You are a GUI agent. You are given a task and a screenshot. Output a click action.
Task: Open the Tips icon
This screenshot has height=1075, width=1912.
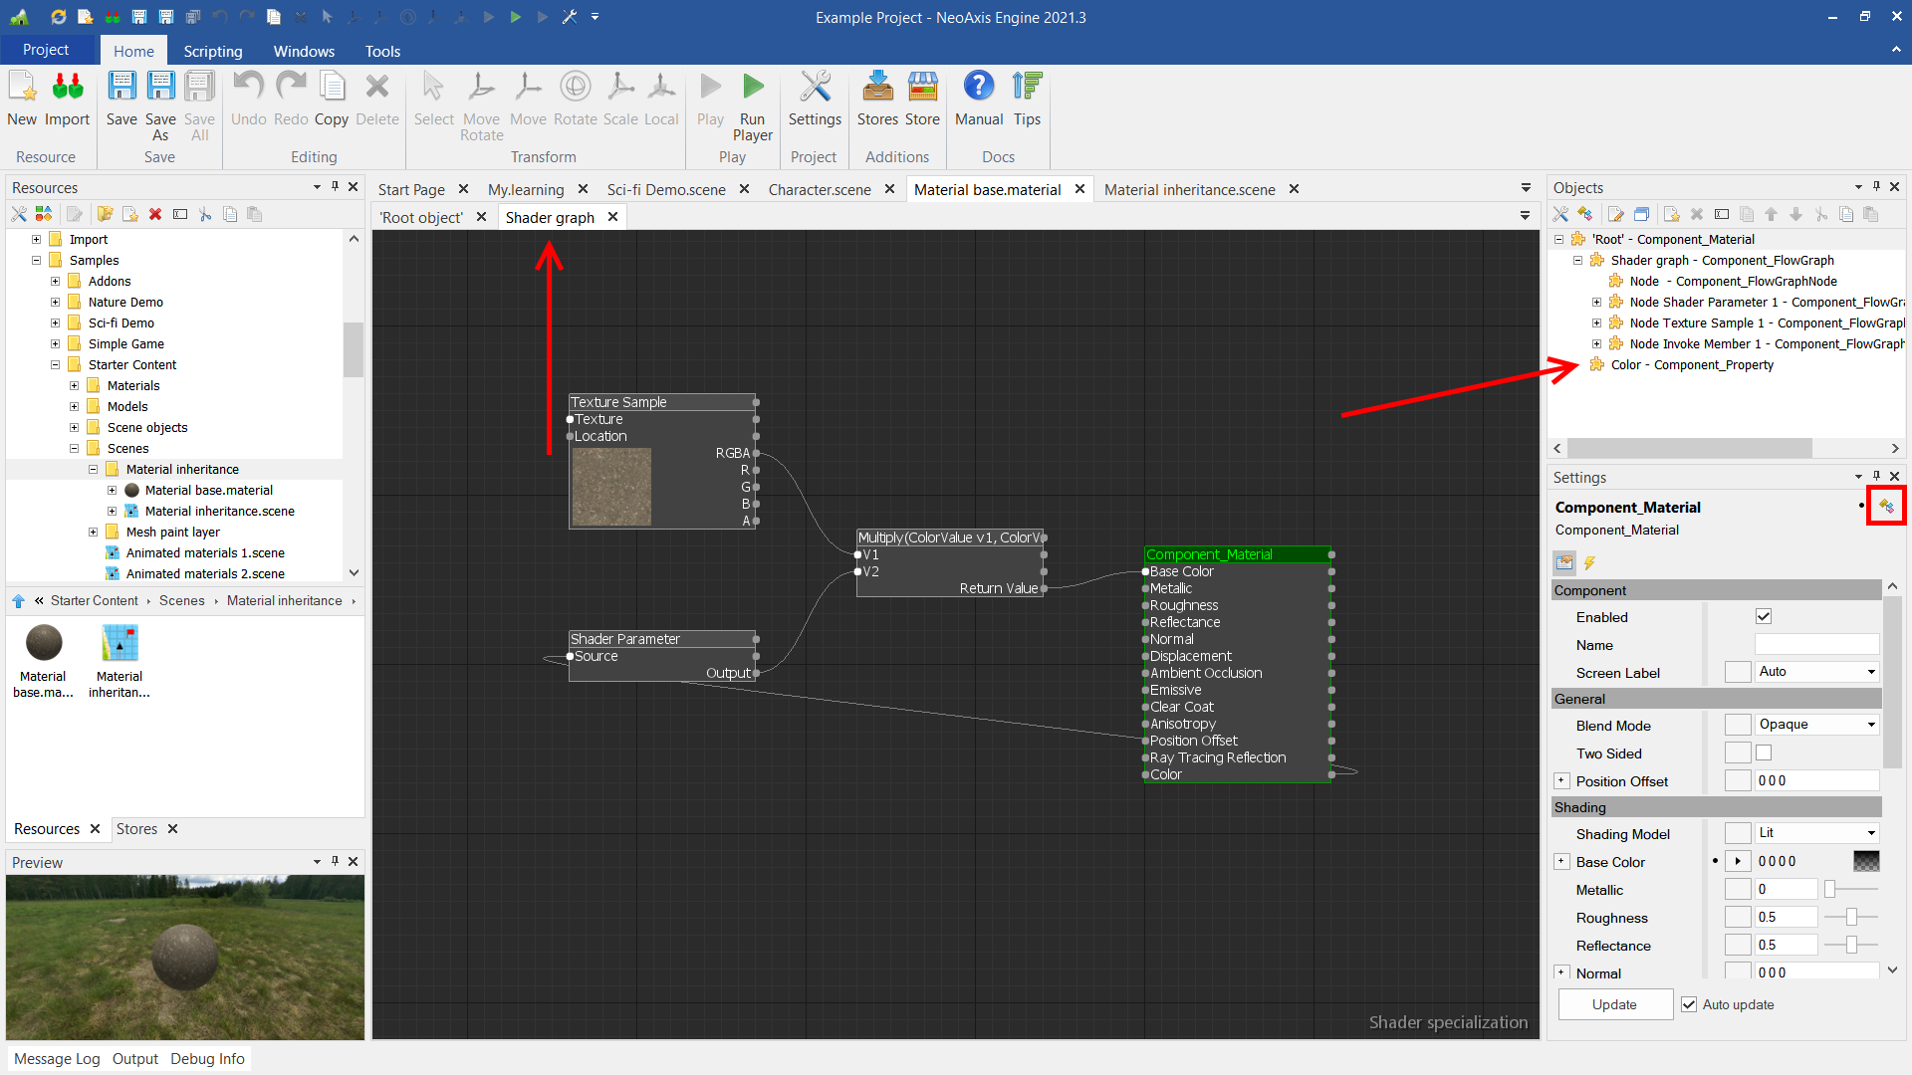pos(1027,88)
